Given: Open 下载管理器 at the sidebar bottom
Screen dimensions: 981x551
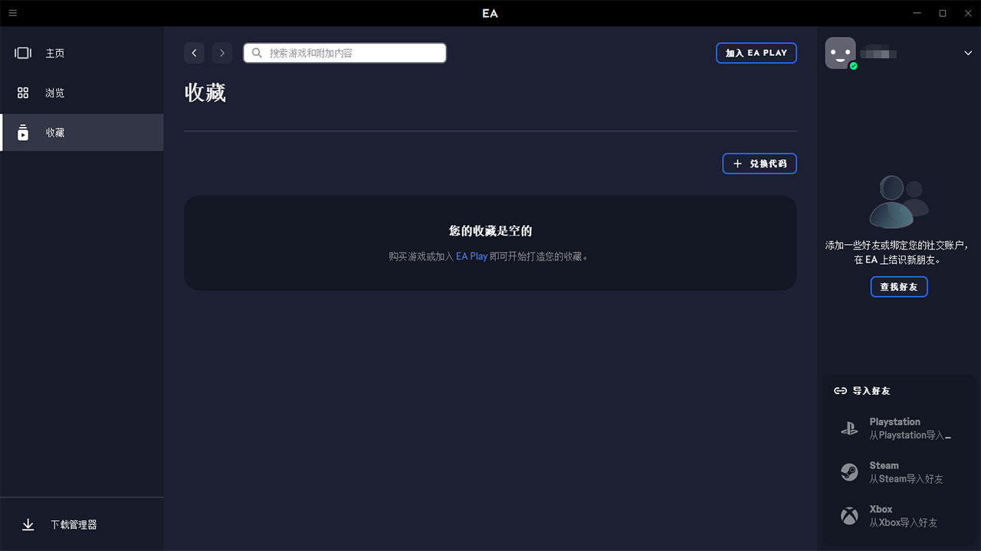Looking at the screenshot, I should coord(81,525).
